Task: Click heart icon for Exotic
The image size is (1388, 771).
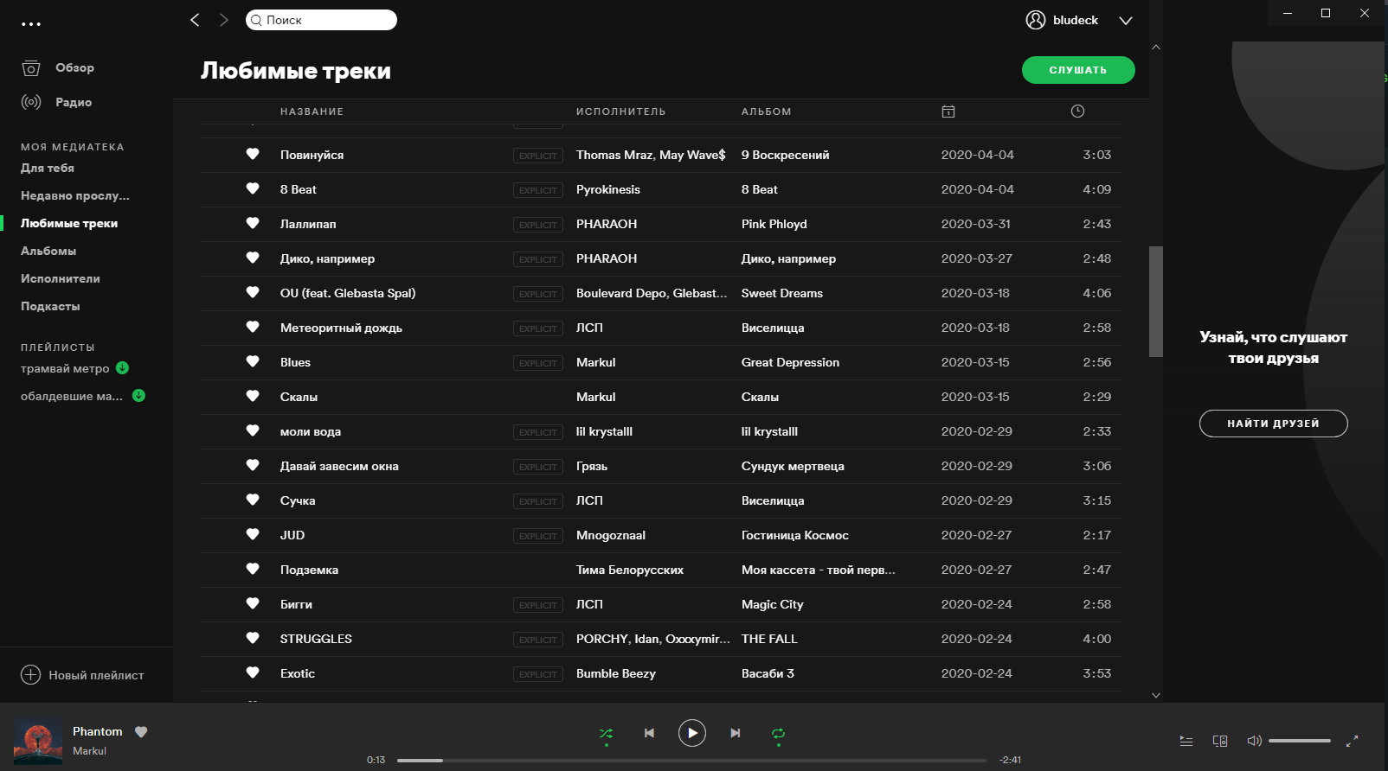Action: pyautogui.click(x=253, y=672)
